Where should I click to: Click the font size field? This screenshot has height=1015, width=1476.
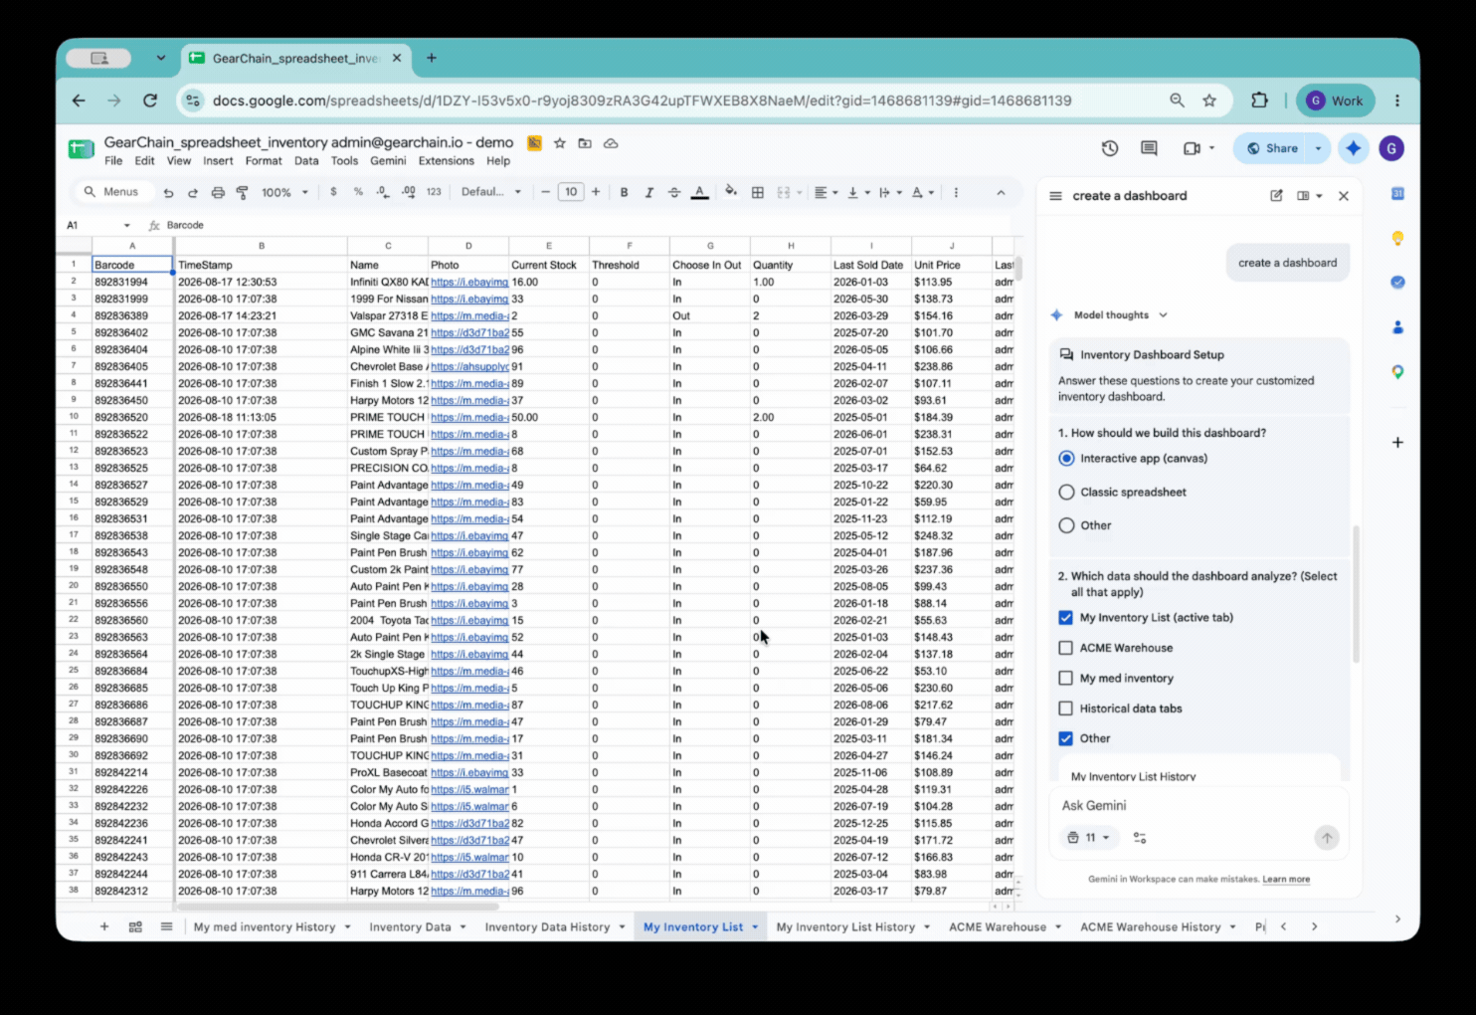click(x=570, y=192)
